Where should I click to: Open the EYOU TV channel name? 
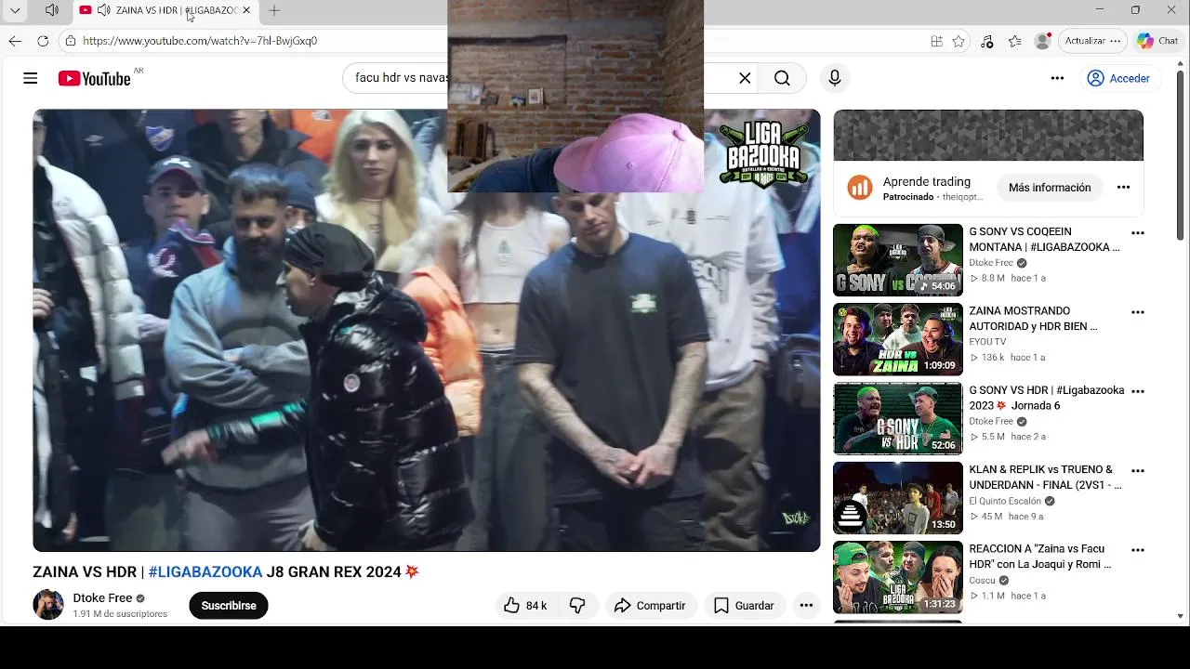pos(987,342)
